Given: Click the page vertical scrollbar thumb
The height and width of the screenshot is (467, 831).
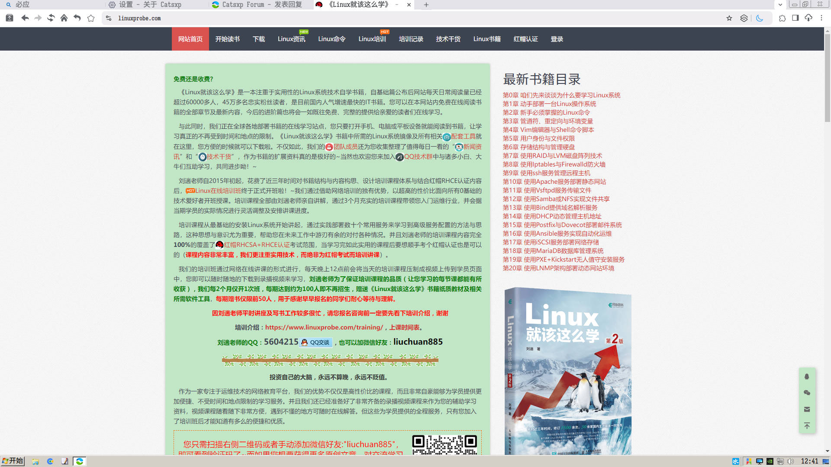Looking at the screenshot, I should (x=827, y=78).
